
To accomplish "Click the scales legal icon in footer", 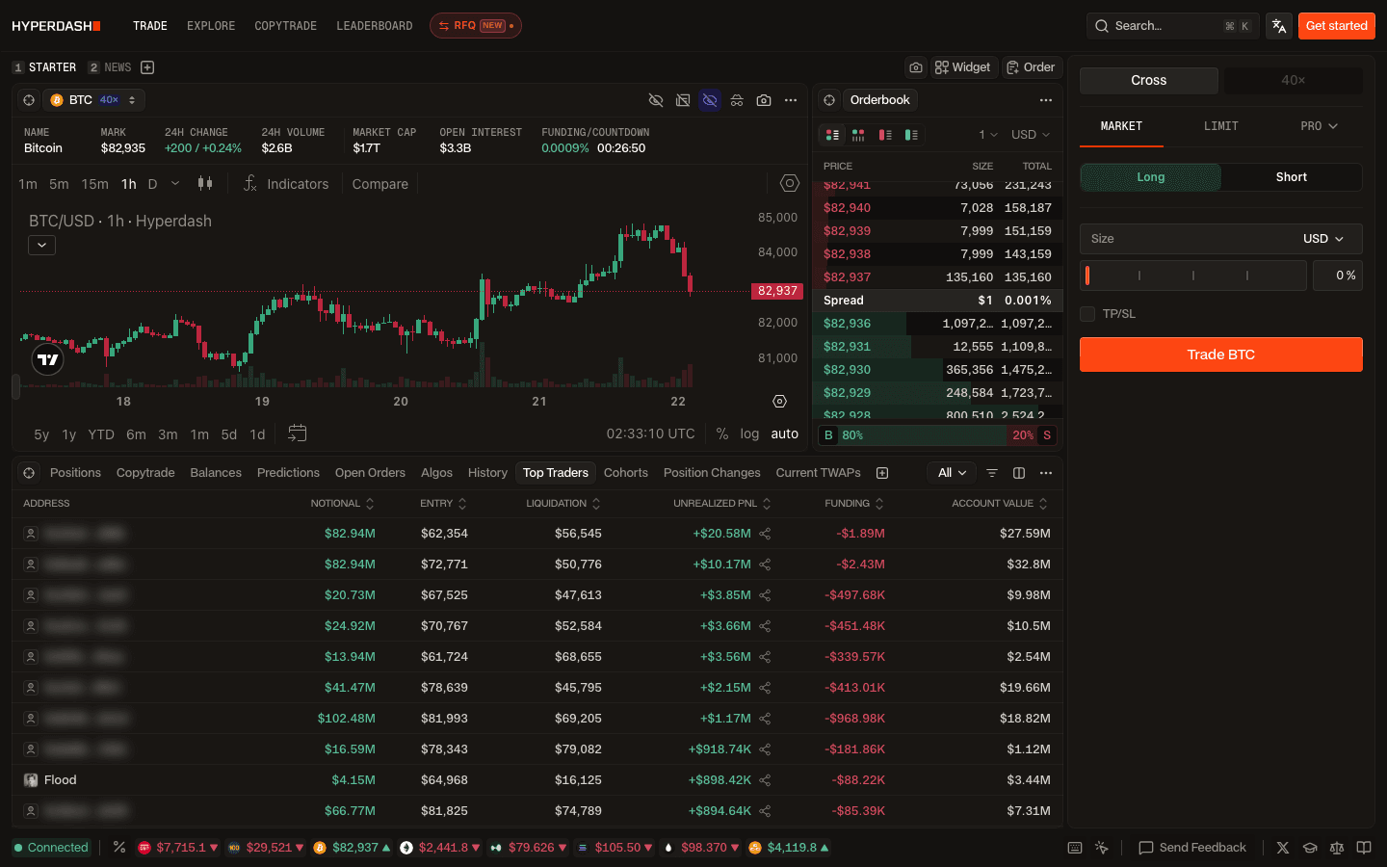I will coord(1337,848).
